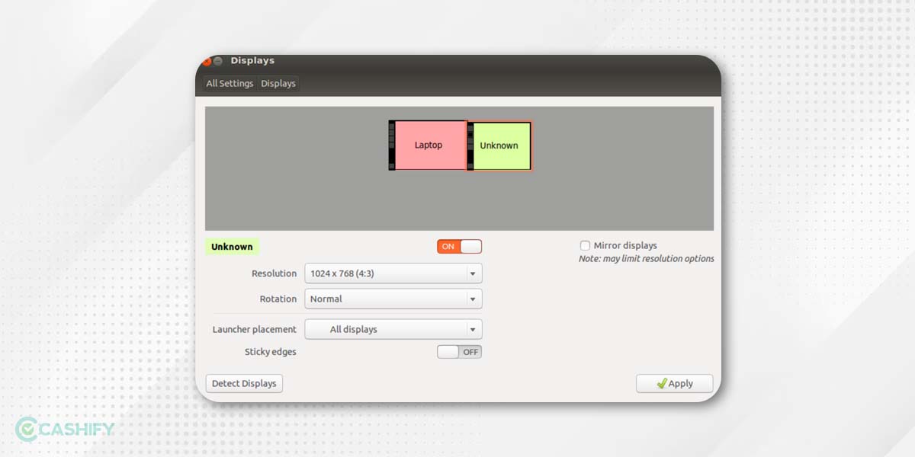The height and width of the screenshot is (457, 915).
Task: Click the Detect Displays button
Action: click(x=244, y=383)
